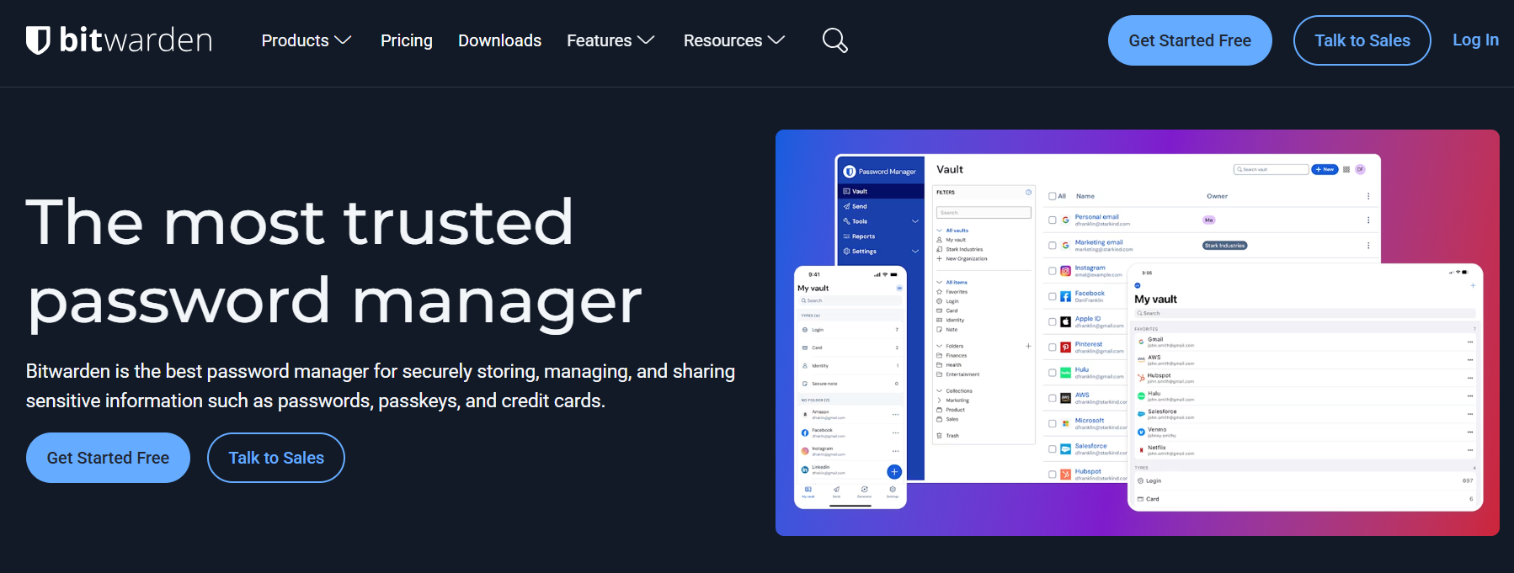Open the Settings tab in phone mockup
The image size is (1514, 573).
pos(893,491)
